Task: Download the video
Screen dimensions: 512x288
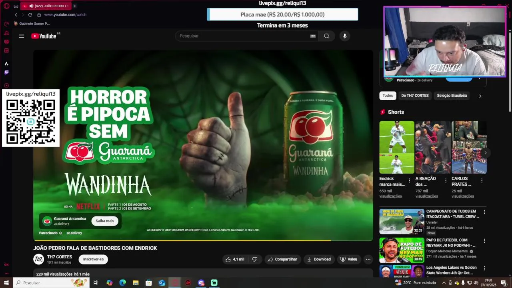Action: pos(319,259)
